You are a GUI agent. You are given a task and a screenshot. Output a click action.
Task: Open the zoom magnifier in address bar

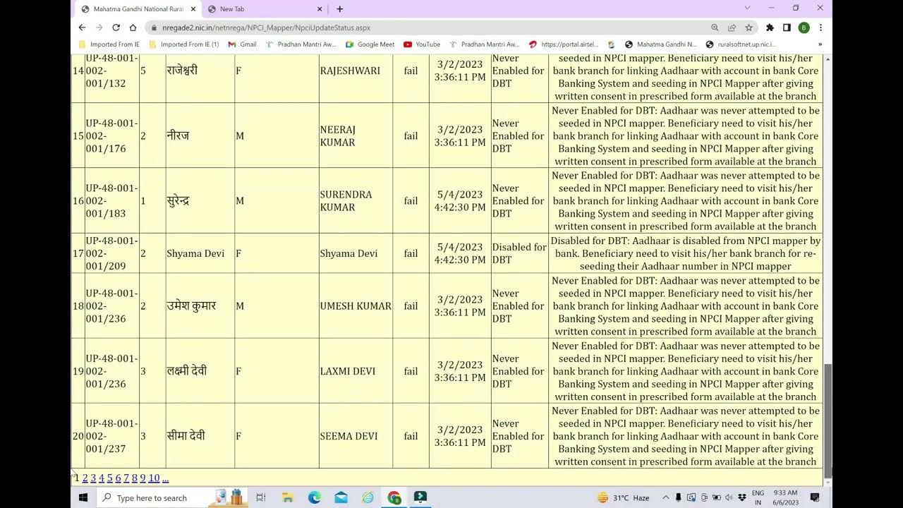[x=715, y=28]
